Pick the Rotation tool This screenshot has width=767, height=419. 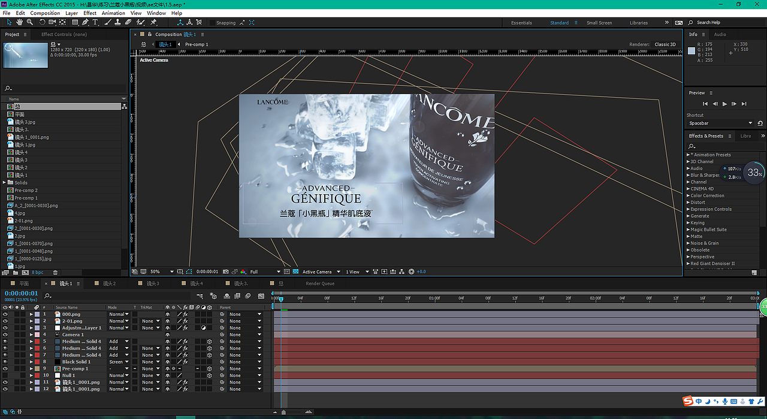[x=42, y=22]
